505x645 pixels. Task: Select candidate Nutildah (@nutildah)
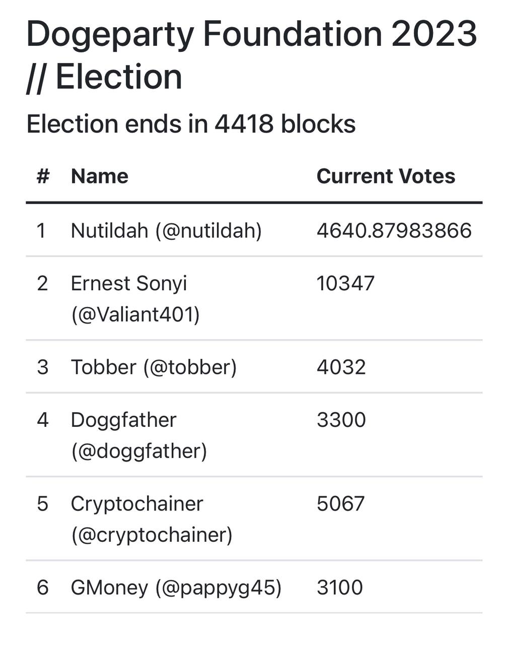pos(166,231)
